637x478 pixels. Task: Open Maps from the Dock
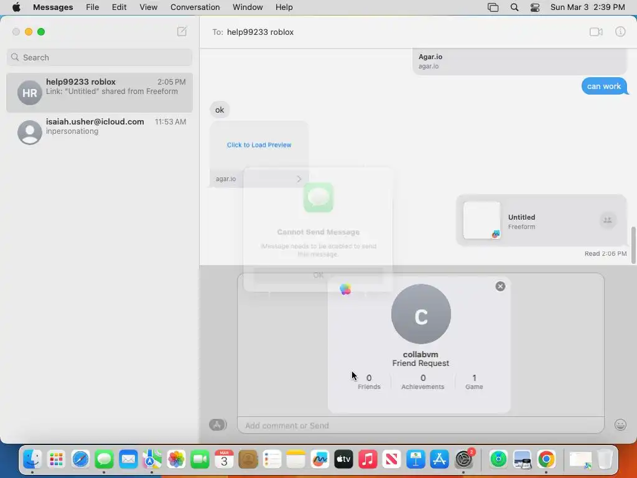pos(152,459)
